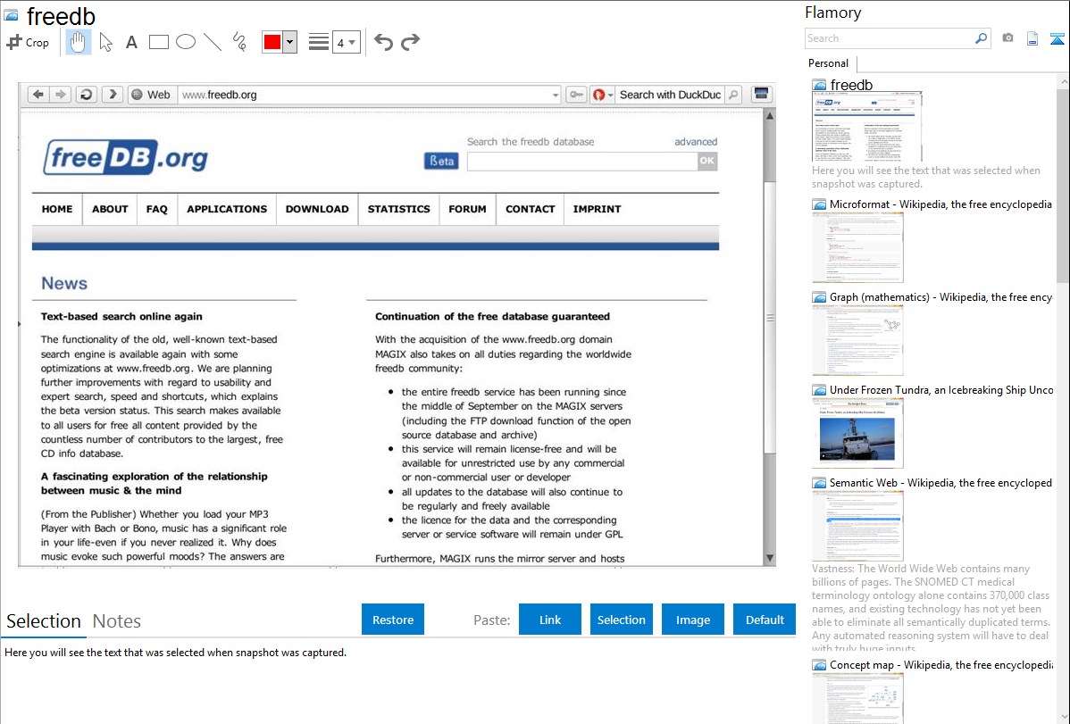Open the FAQ menu item
Viewport: 1070px width, 724px height.
pyautogui.click(x=156, y=209)
